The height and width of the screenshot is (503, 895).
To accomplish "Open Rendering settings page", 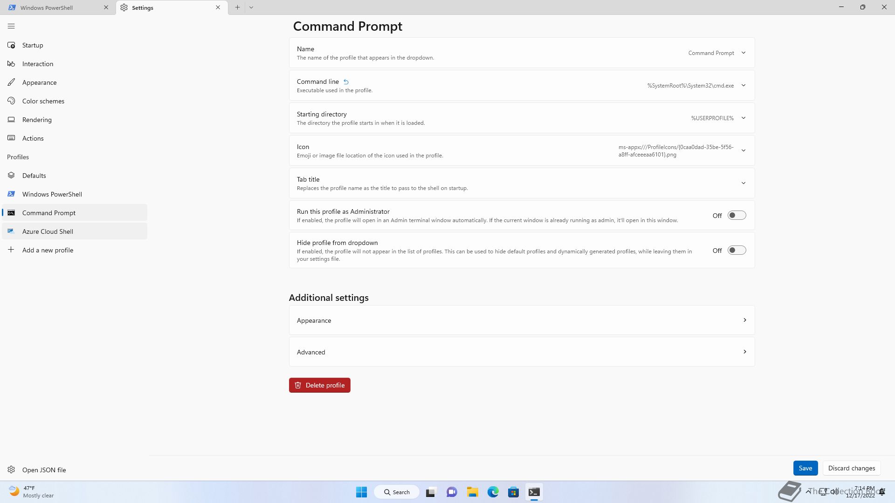I will point(75,120).
